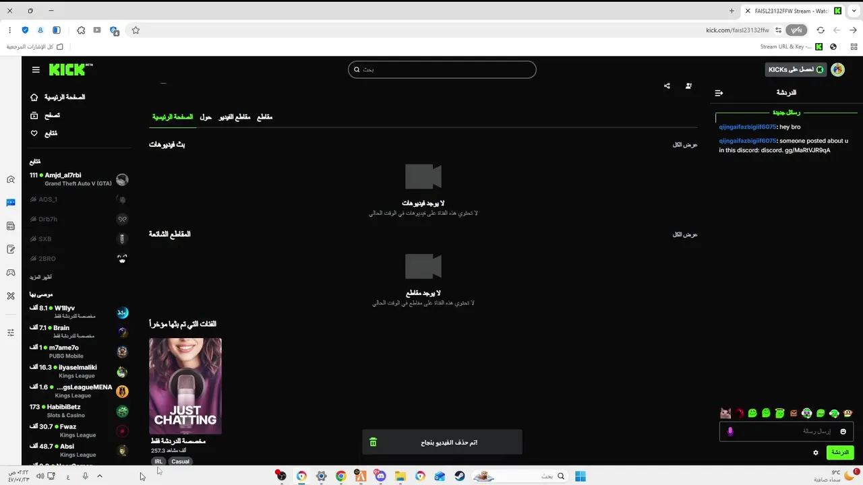Click the purple microphone in the chat box
Image resolution: width=863 pixels, height=485 pixels.
730,431
